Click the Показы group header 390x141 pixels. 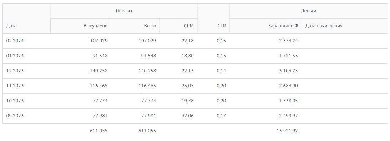(124, 11)
